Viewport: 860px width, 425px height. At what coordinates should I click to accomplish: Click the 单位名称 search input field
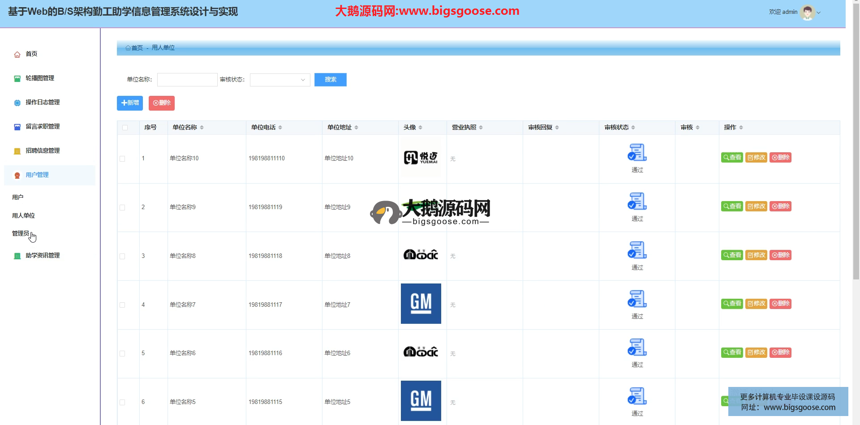187,80
